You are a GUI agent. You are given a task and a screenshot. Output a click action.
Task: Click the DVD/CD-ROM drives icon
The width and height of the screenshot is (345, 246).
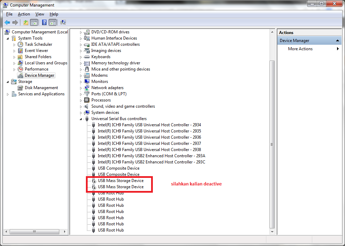[87, 32]
